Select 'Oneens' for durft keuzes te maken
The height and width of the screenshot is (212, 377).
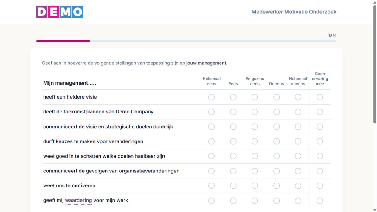pyautogui.click(x=277, y=141)
